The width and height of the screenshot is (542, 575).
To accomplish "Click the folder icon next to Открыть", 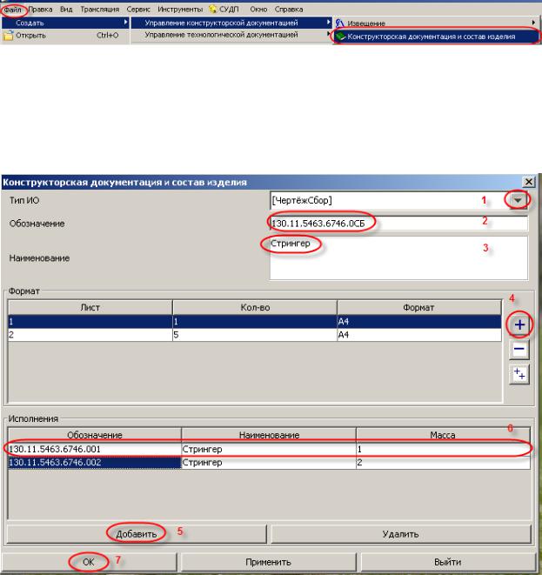I will pos(8,35).
